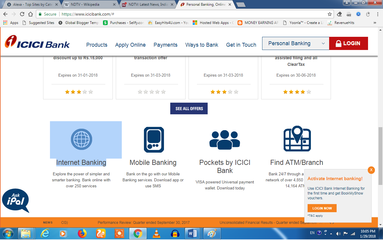Image resolution: width=383 pixels, height=240 pixels.
Task: Click the volume icon in system tray
Action: tap(338, 233)
